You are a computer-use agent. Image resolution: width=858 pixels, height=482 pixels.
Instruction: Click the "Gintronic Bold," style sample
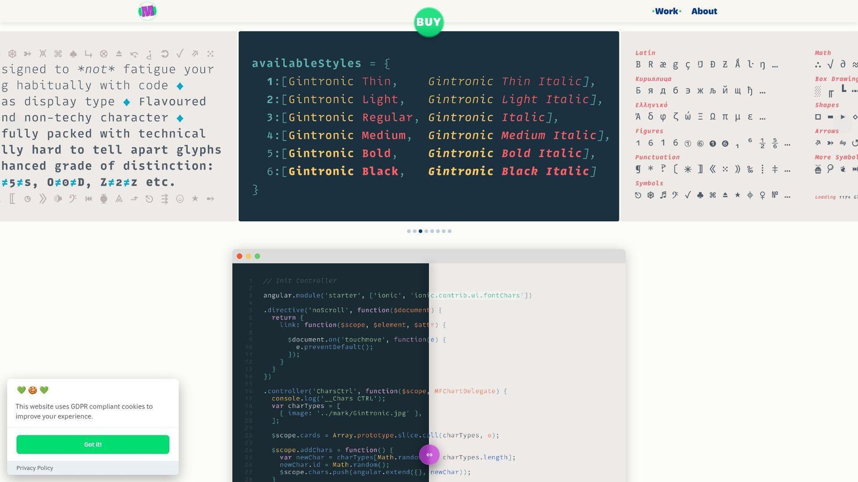[x=343, y=153]
